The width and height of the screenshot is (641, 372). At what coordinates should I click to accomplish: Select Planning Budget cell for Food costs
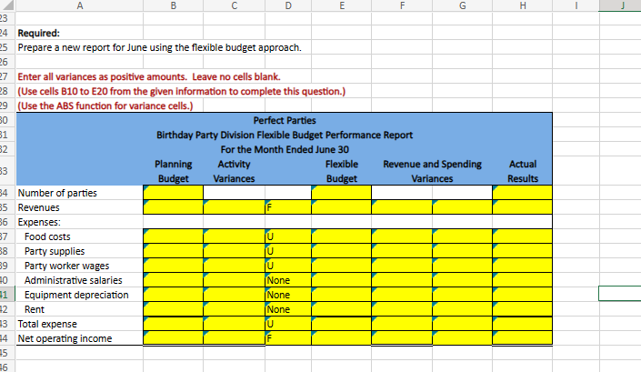coord(174,236)
